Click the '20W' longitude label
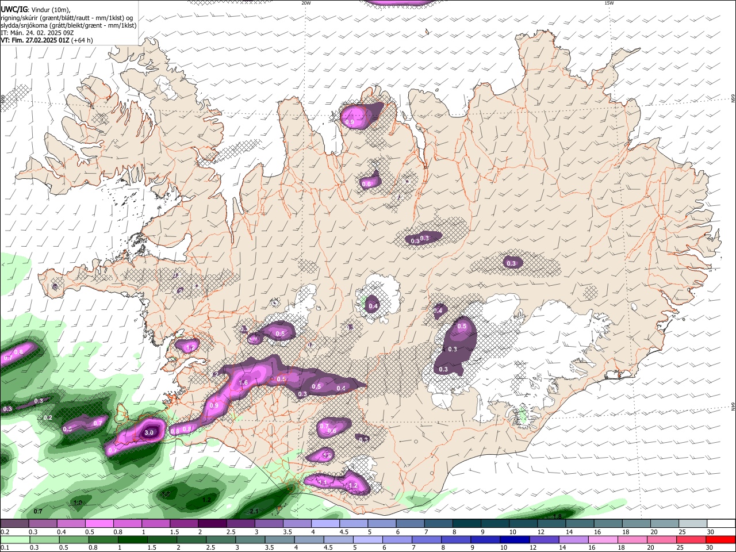736x552 pixels. (x=306, y=3)
